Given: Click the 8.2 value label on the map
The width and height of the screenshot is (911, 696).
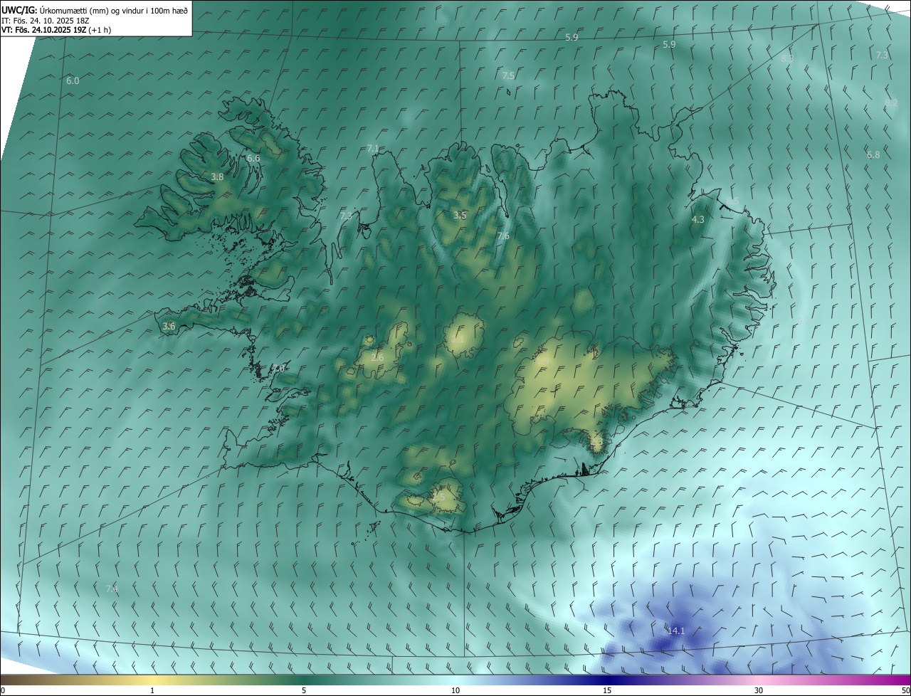Looking at the screenshot, I should click(891, 103).
